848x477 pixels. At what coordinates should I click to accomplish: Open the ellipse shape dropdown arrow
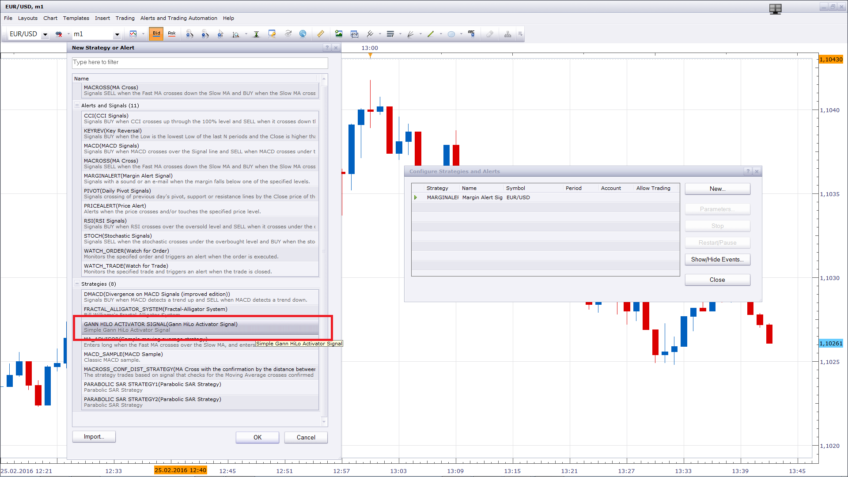click(461, 34)
